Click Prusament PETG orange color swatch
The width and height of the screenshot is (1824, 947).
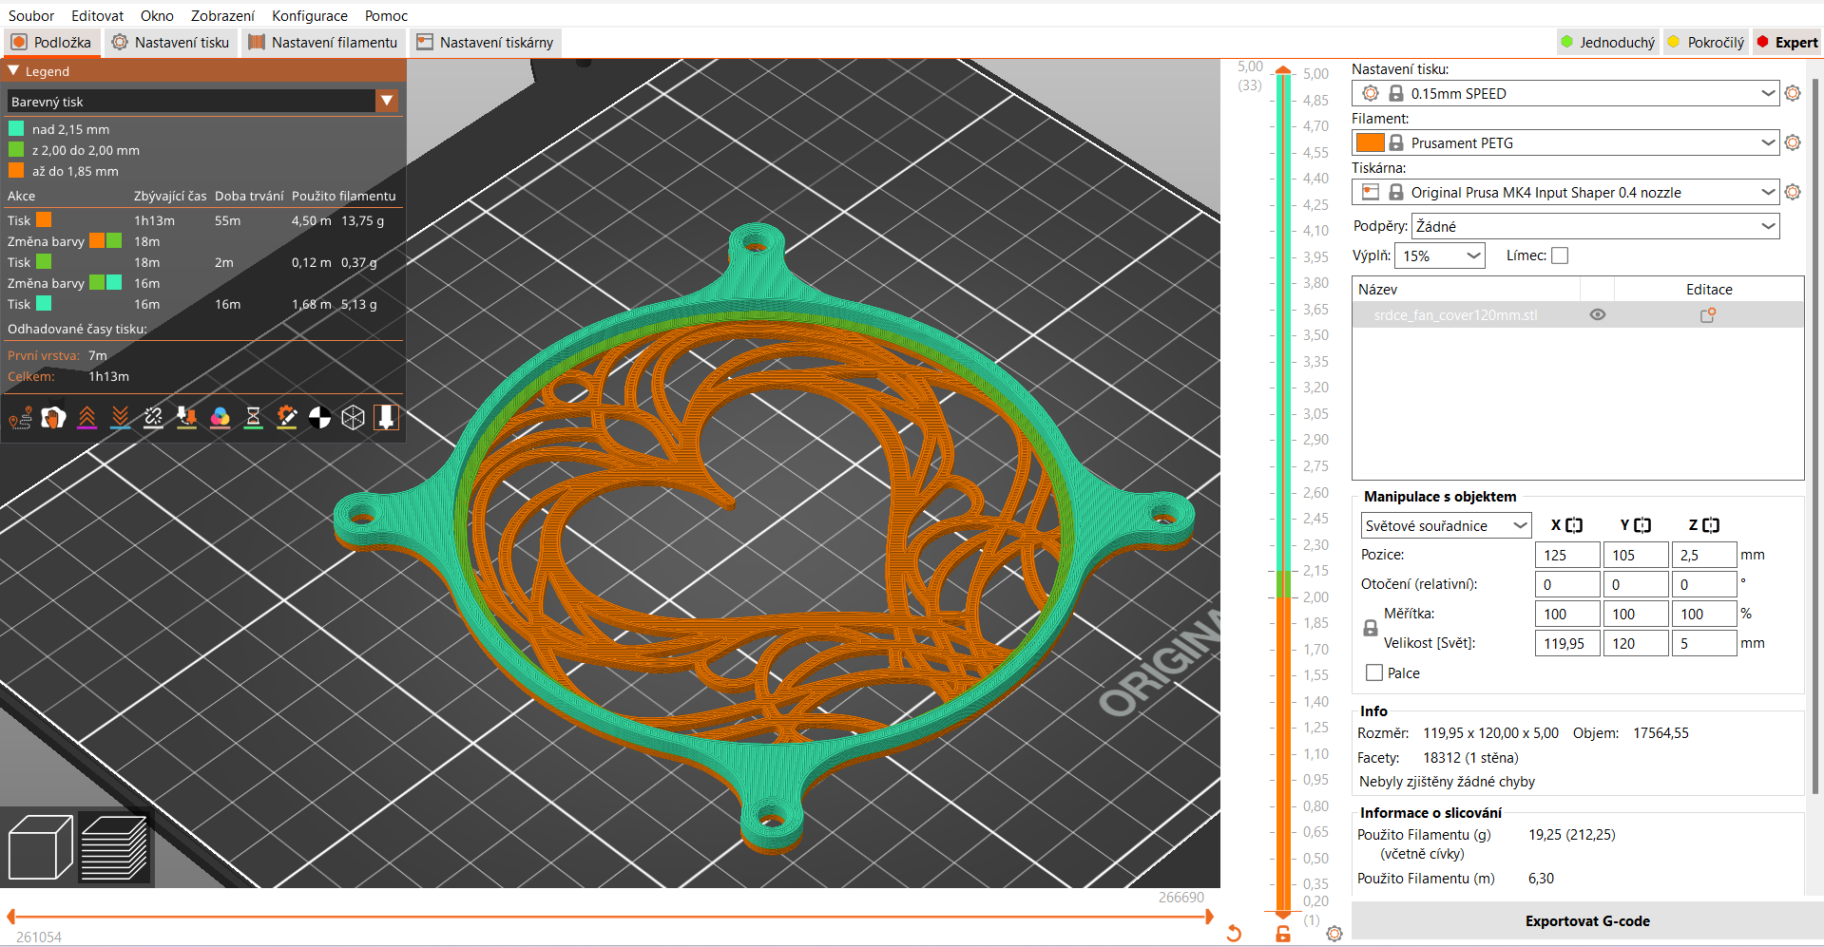1370,142
